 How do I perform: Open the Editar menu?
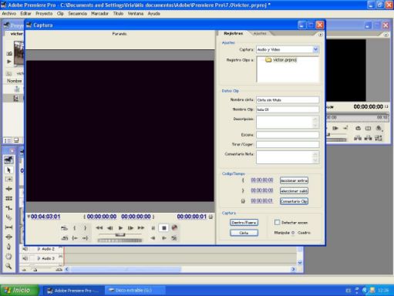click(25, 13)
